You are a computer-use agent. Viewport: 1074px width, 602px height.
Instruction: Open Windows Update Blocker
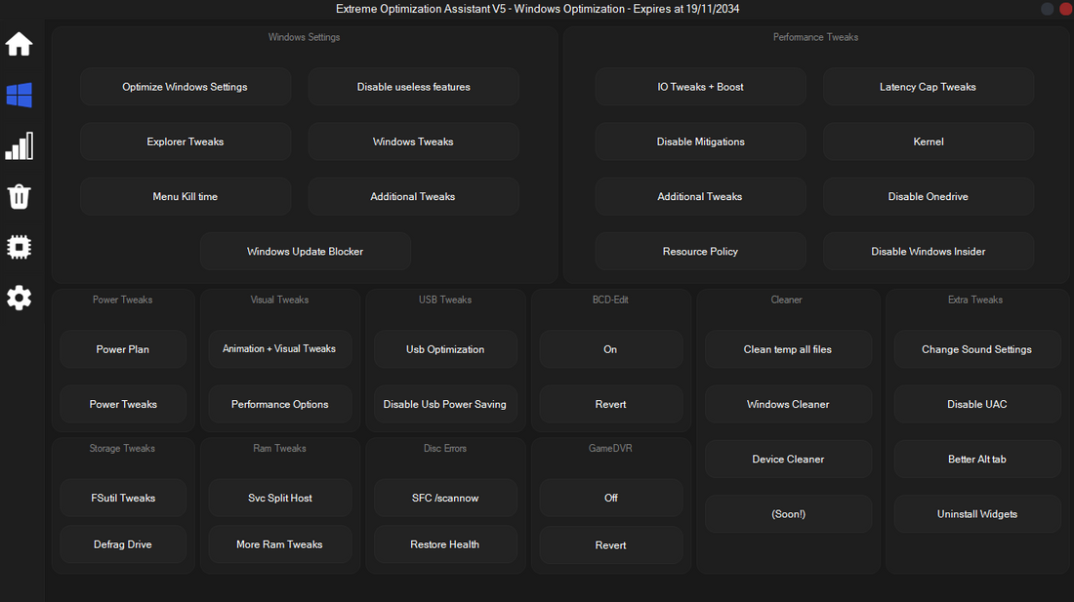click(306, 251)
